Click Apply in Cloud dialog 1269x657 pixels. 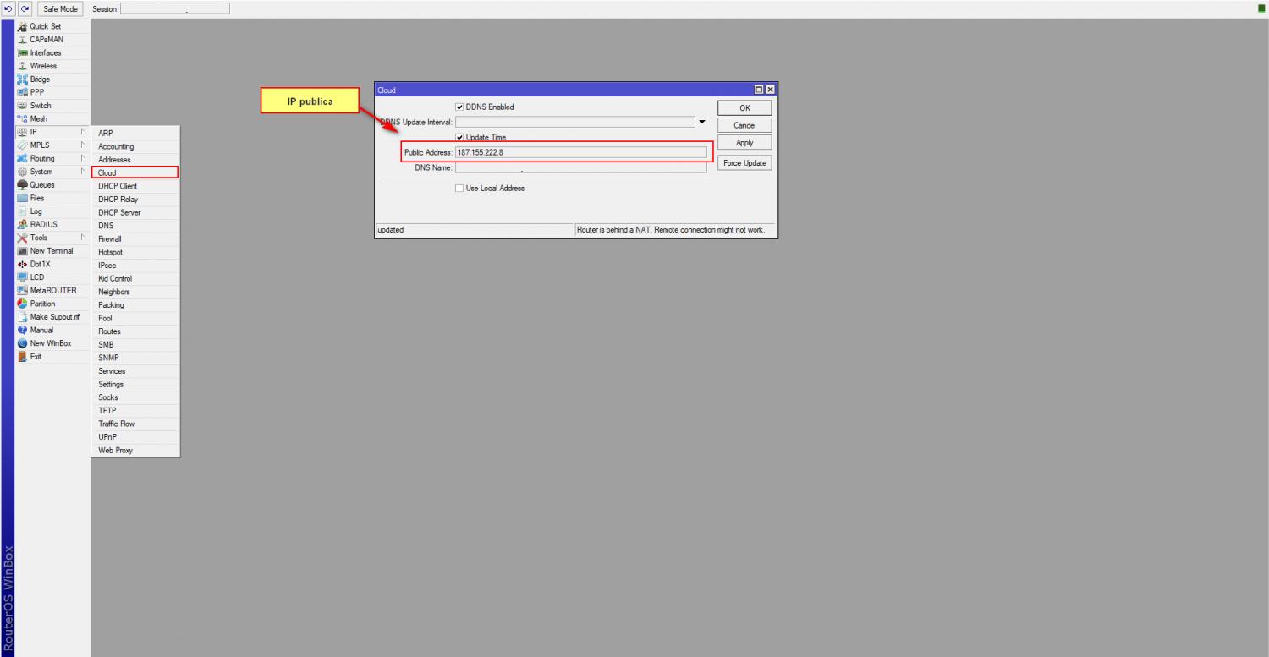[x=744, y=143]
